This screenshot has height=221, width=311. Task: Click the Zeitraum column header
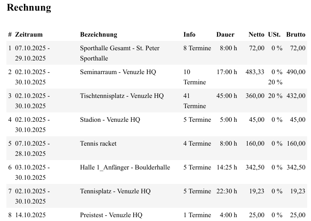(29, 34)
